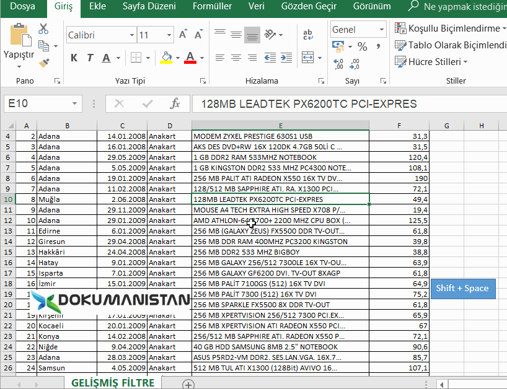Open the Calibri font name dropdown
This screenshot has height=389, width=507.
[132, 35]
